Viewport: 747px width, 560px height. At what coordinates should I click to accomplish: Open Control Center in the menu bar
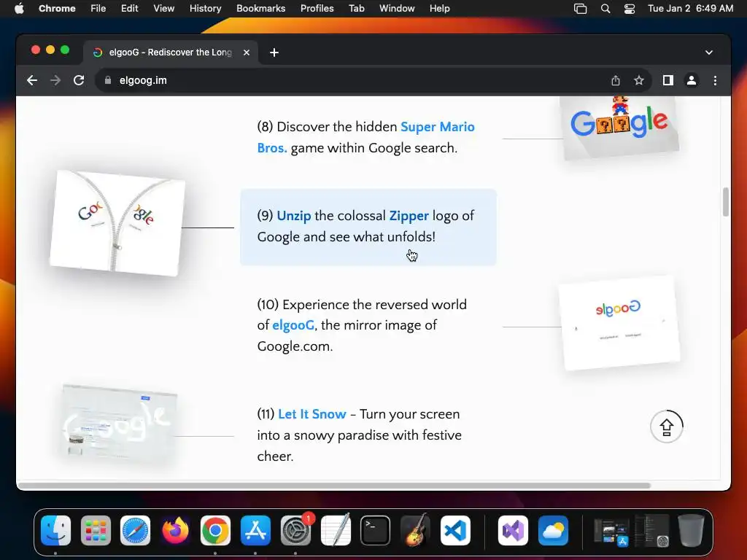point(630,9)
